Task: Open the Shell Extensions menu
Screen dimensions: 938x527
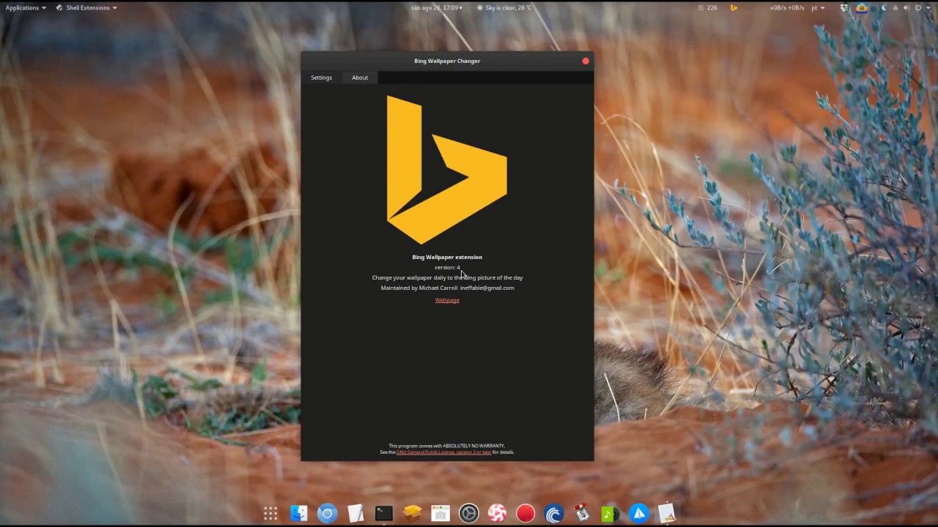Action: click(86, 7)
